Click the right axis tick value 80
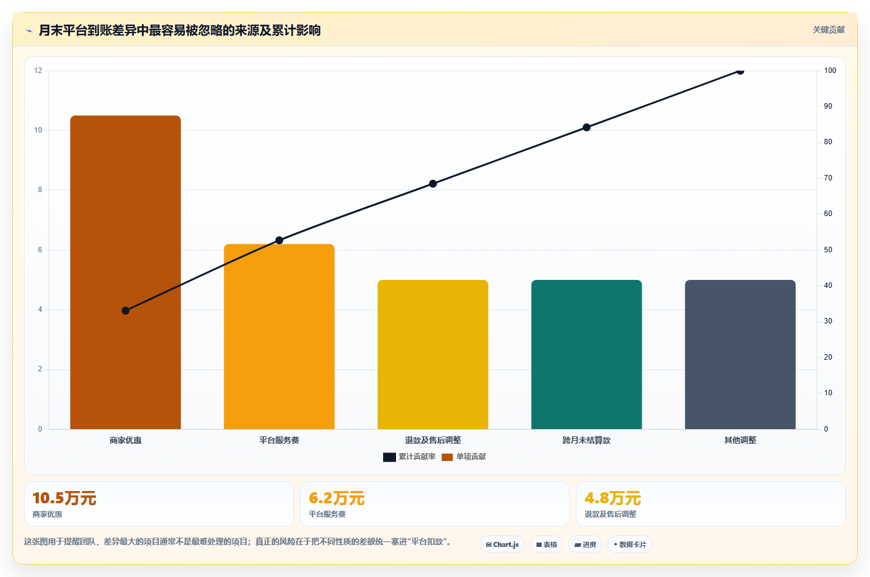This screenshot has height=577, width=870. tap(828, 142)
